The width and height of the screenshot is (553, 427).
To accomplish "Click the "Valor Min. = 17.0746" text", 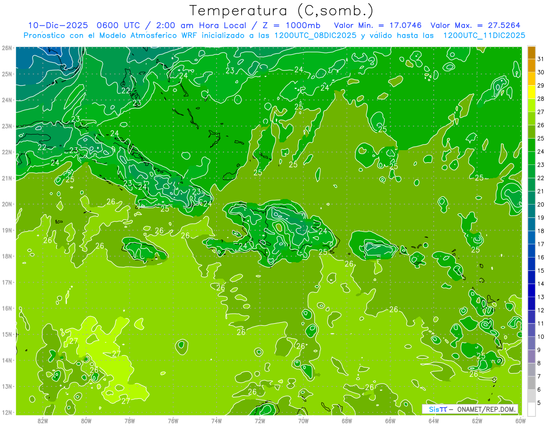I will pyautogui.click(x=378, y=25).
